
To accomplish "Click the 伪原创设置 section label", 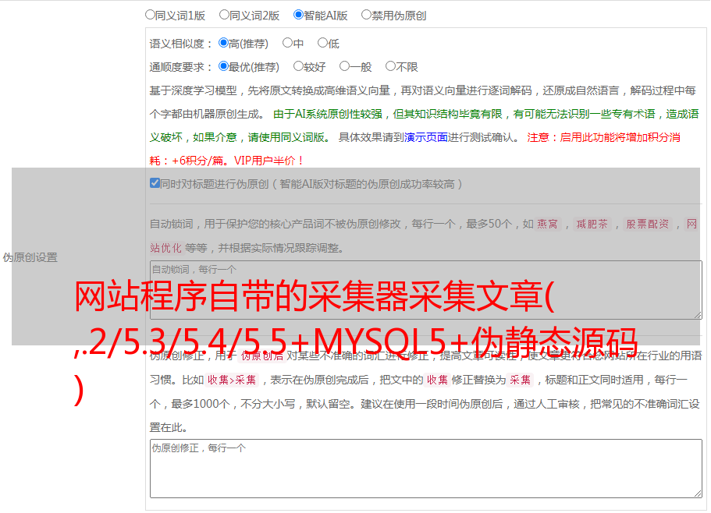I will 30,257.
